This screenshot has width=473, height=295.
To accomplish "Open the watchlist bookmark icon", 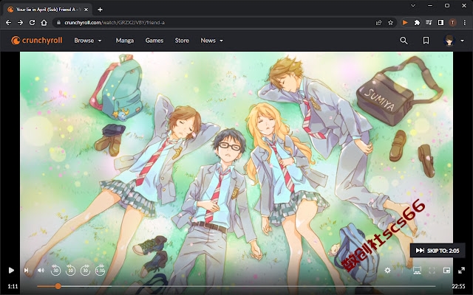I will coord(426,41).
